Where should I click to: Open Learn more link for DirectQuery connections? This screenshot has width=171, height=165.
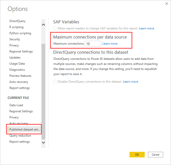click(x=131, y=82)
